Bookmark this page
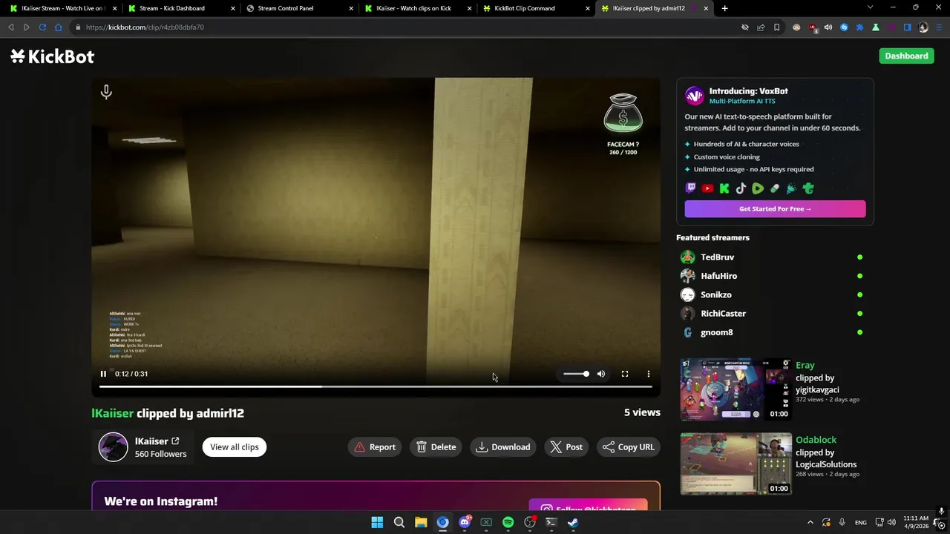The height and width of the screenshot is (534, 950). (x=776, y=27)
